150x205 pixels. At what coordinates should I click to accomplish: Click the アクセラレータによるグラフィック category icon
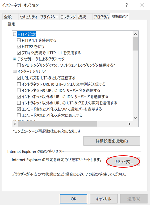coord(15,59)
